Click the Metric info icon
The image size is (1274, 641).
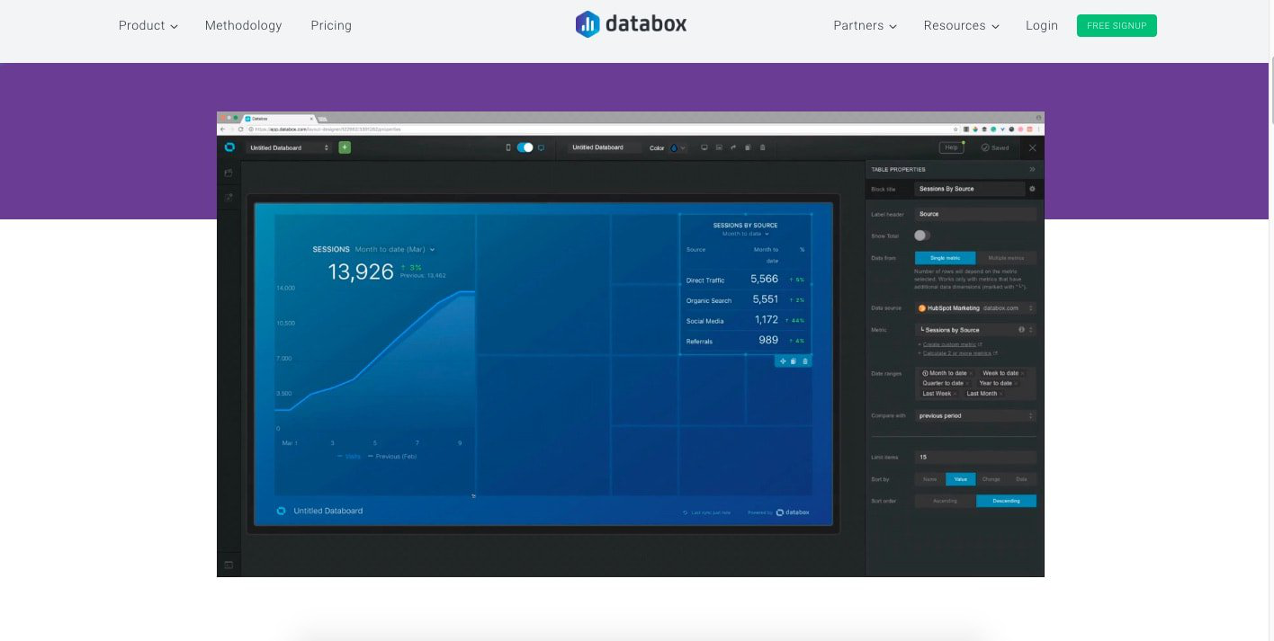coord(1021,330)
